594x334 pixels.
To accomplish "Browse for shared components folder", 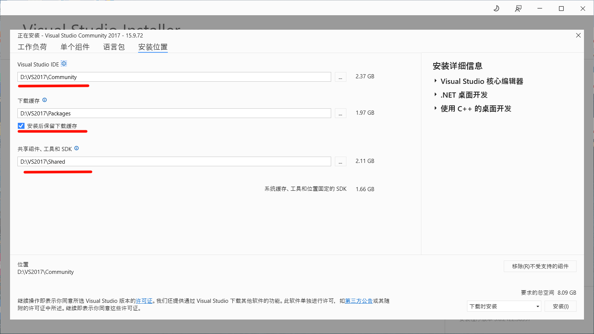I will 340,161.
